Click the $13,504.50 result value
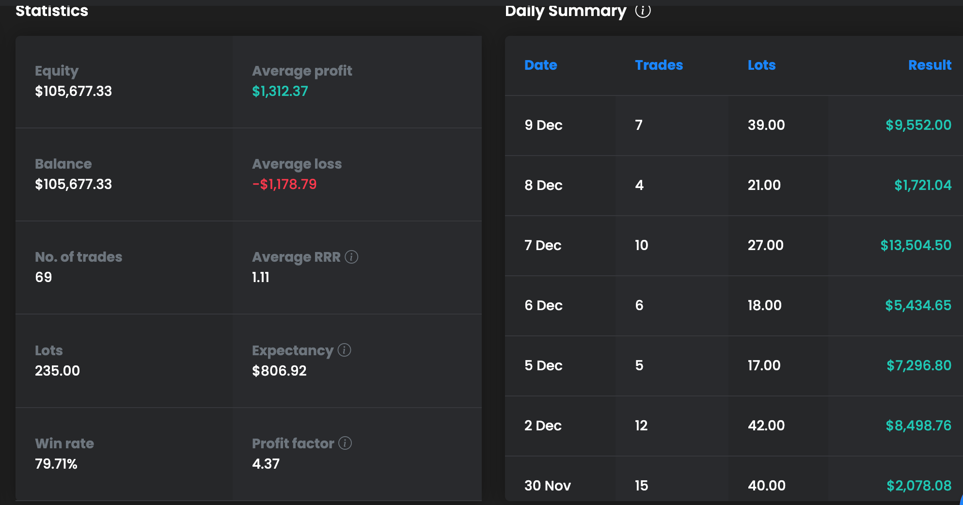 click(x=916, y=245)
